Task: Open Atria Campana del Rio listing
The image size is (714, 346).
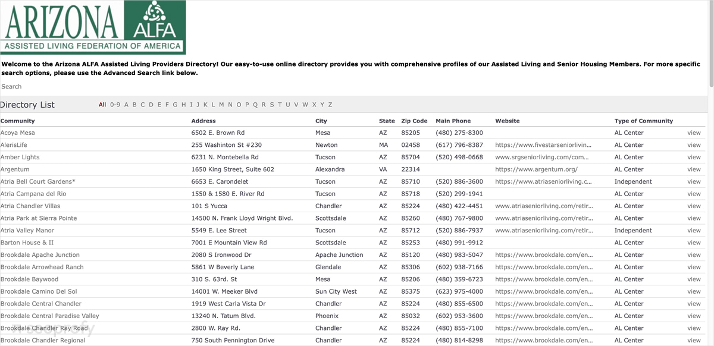Action: (33, 194)
